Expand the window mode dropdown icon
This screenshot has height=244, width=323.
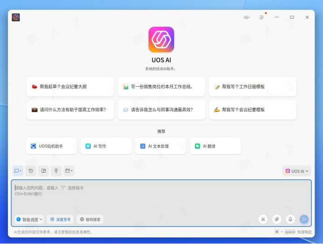coord(69,171)
